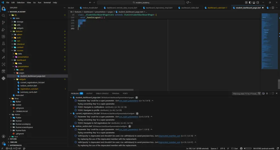Open the Terminal menu
280x150 pixels.
tap(47, 3)
